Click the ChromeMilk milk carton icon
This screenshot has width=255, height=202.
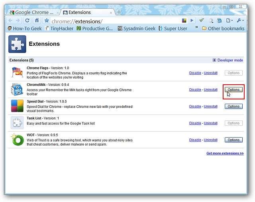point(17,89)
